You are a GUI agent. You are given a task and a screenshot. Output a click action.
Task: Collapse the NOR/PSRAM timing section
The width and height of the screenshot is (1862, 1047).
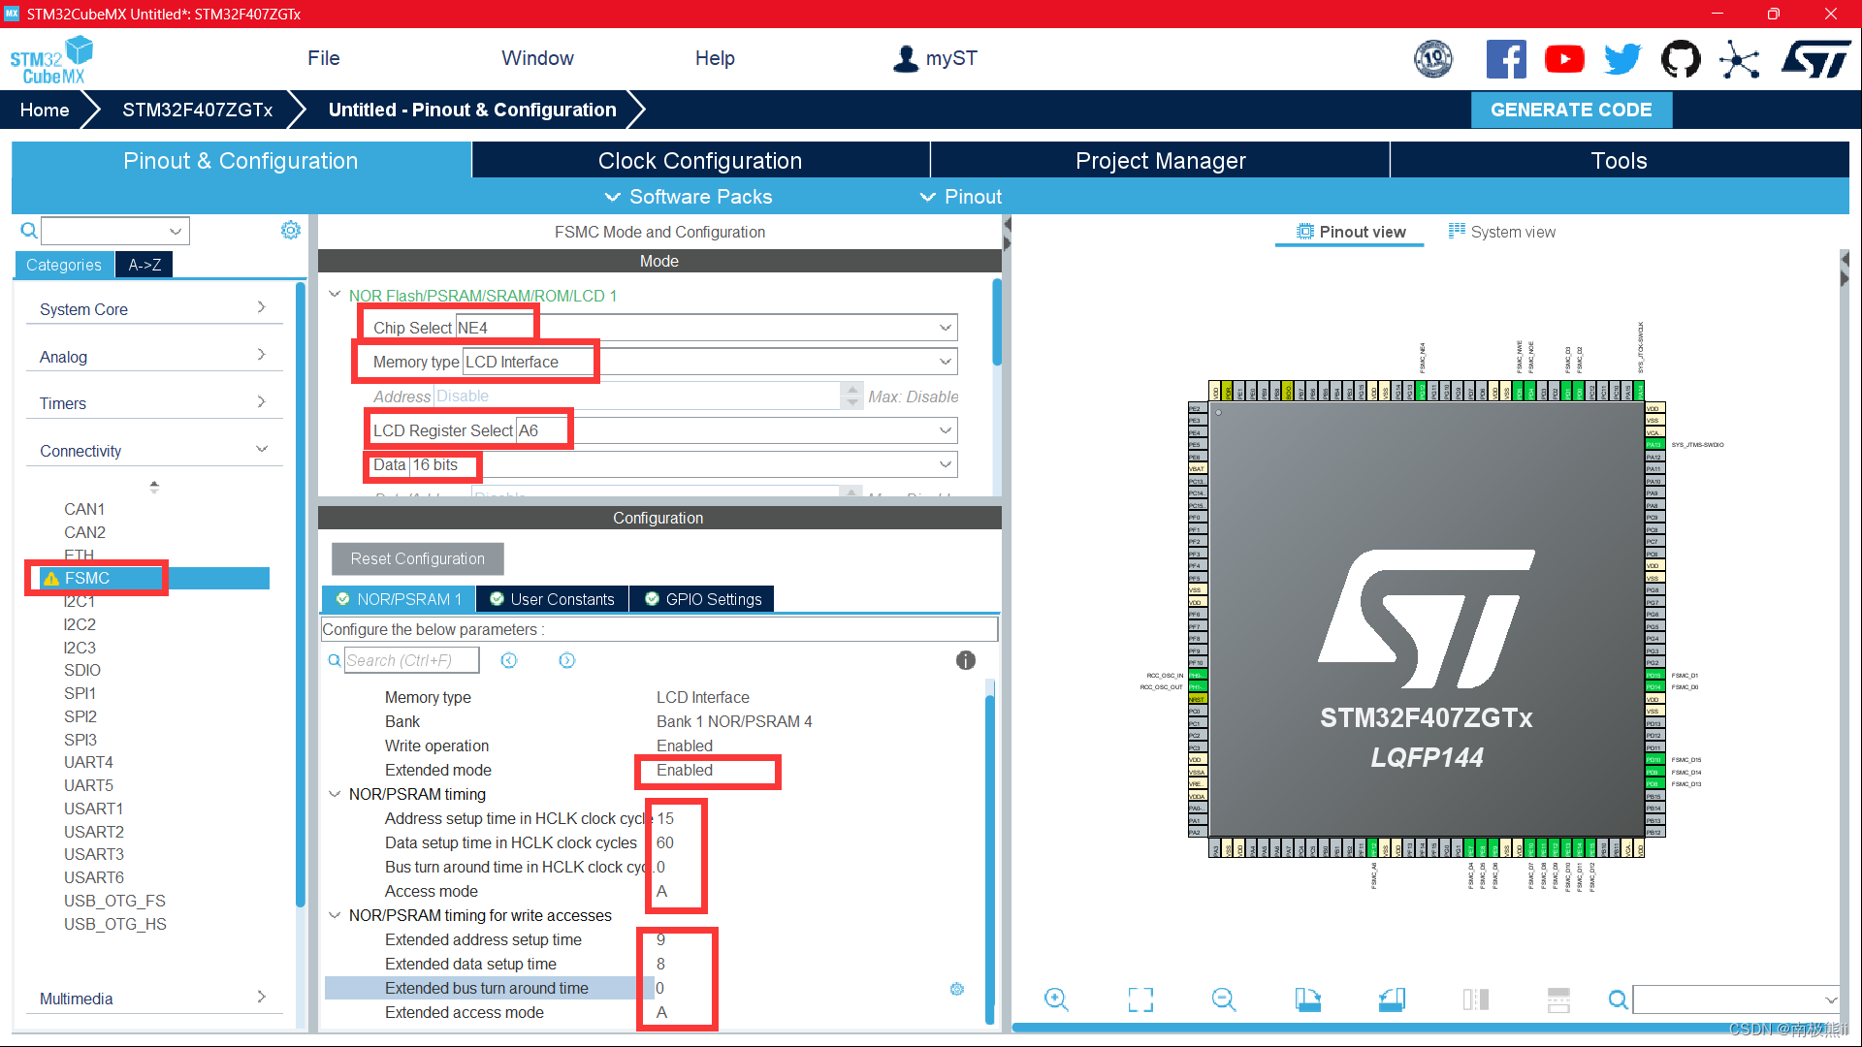(335, 794)
